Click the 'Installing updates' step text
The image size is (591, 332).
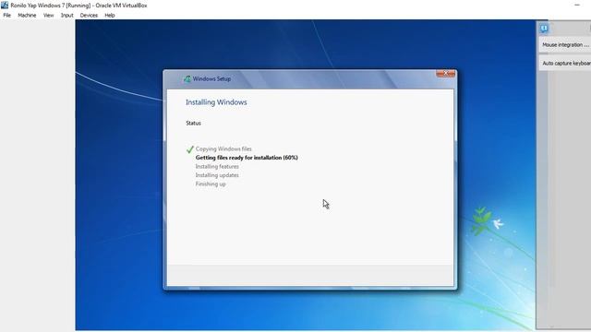pos(217,175)
